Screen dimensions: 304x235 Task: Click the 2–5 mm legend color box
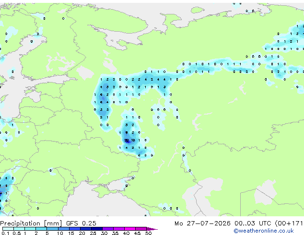pos(41,229)
